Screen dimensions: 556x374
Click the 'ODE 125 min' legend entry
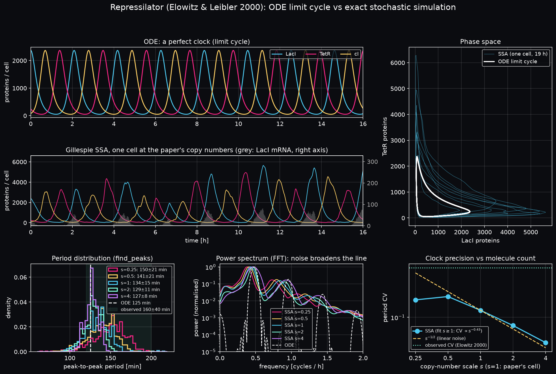click(x=130, y=303)
